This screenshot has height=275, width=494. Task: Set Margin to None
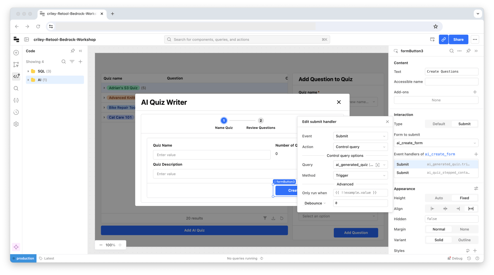click(464, 229)
